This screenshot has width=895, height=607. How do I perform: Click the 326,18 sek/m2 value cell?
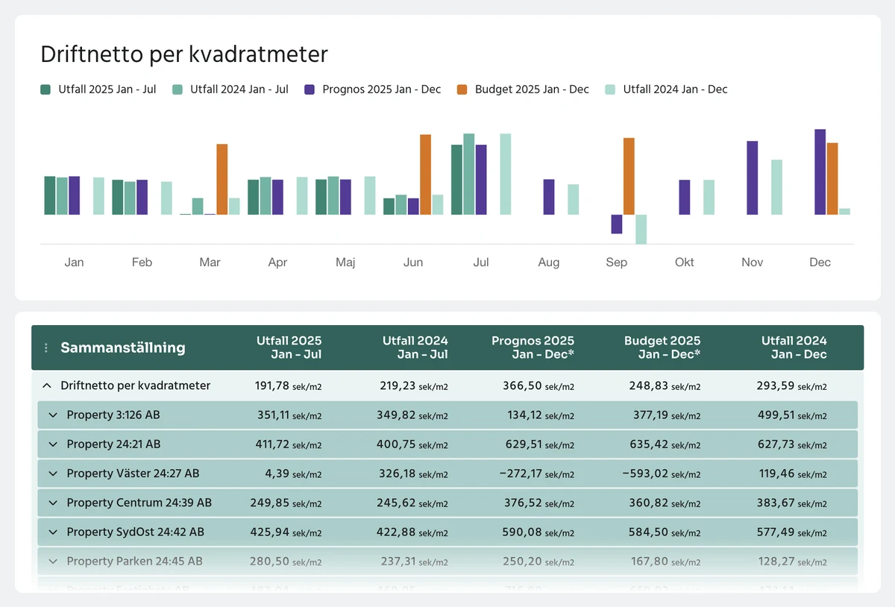point(414,474)
